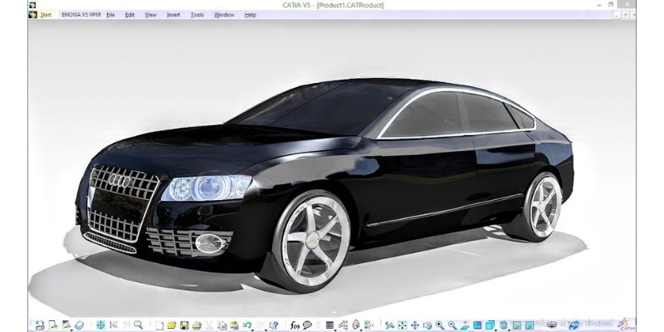Click the blue crosshair target icon

(x=100, y=325)
